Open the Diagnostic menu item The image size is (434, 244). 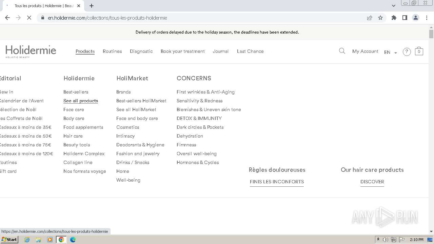(x=141, y=51)
